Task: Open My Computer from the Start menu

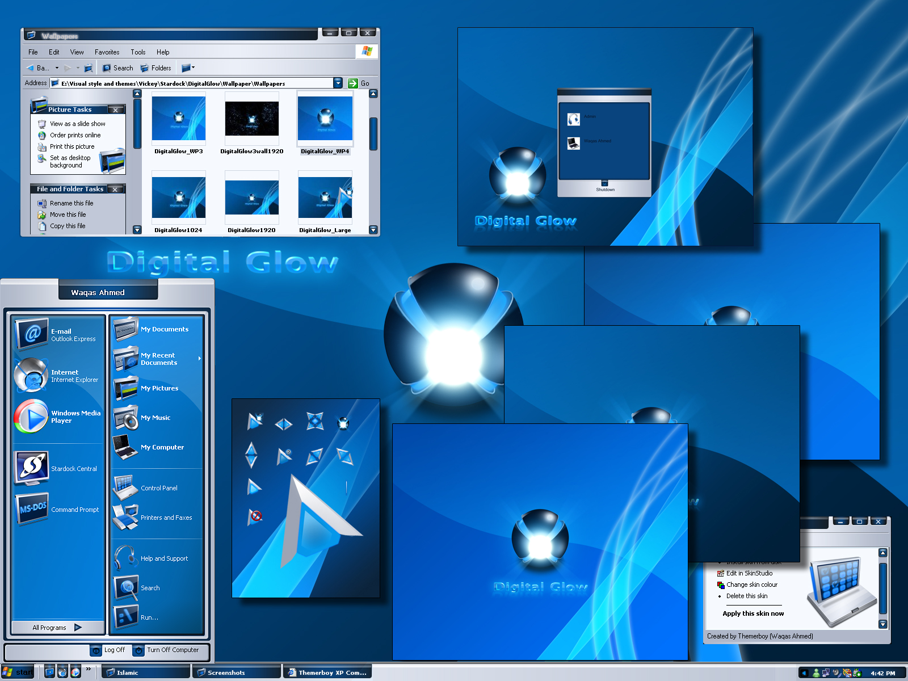Action: point(157,447)
